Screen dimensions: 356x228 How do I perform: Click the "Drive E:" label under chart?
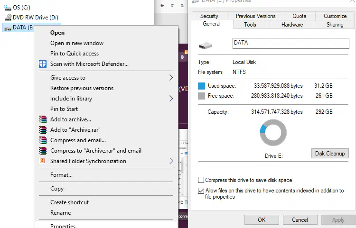[x=273, y=156]
